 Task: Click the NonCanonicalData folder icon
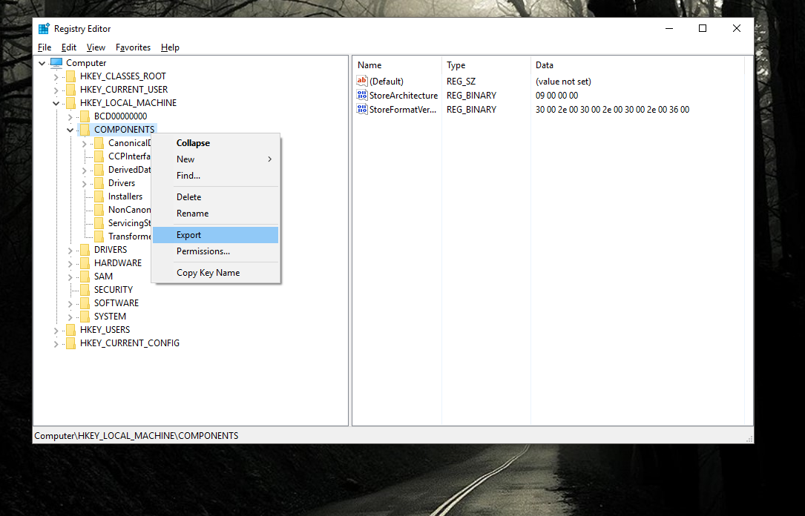point(99,210)
